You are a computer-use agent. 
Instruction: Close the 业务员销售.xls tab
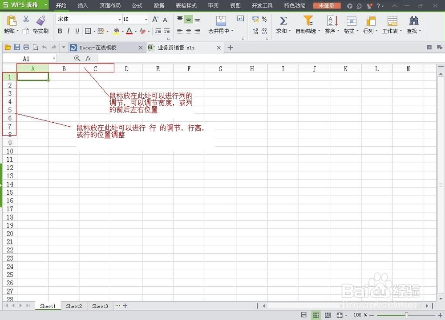(x=218, y=48)
